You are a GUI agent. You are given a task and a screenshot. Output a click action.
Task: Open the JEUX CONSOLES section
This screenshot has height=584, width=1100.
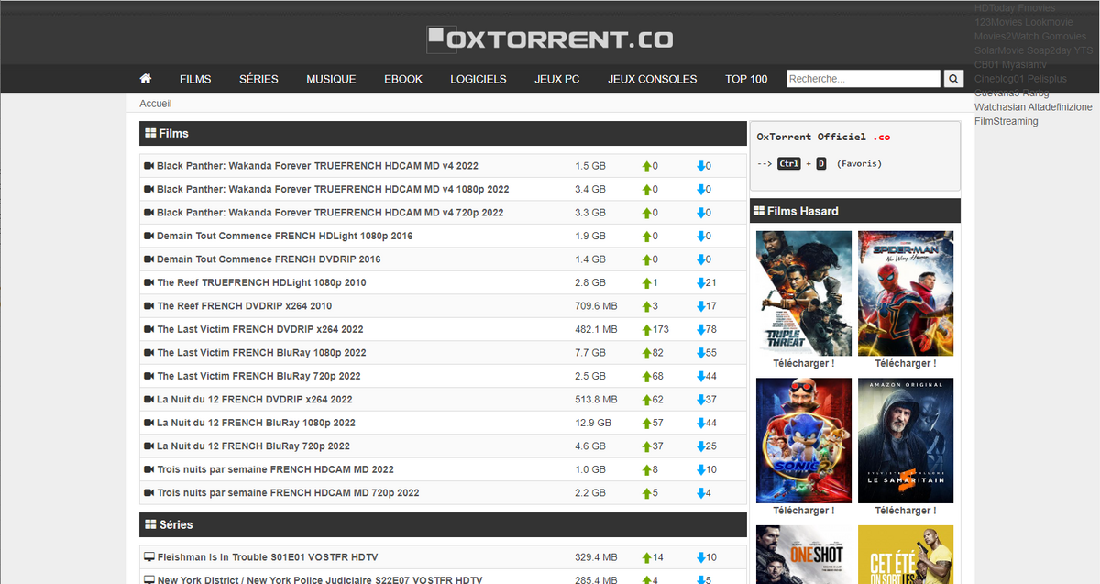pyautogui.click(x=653, y=79)
